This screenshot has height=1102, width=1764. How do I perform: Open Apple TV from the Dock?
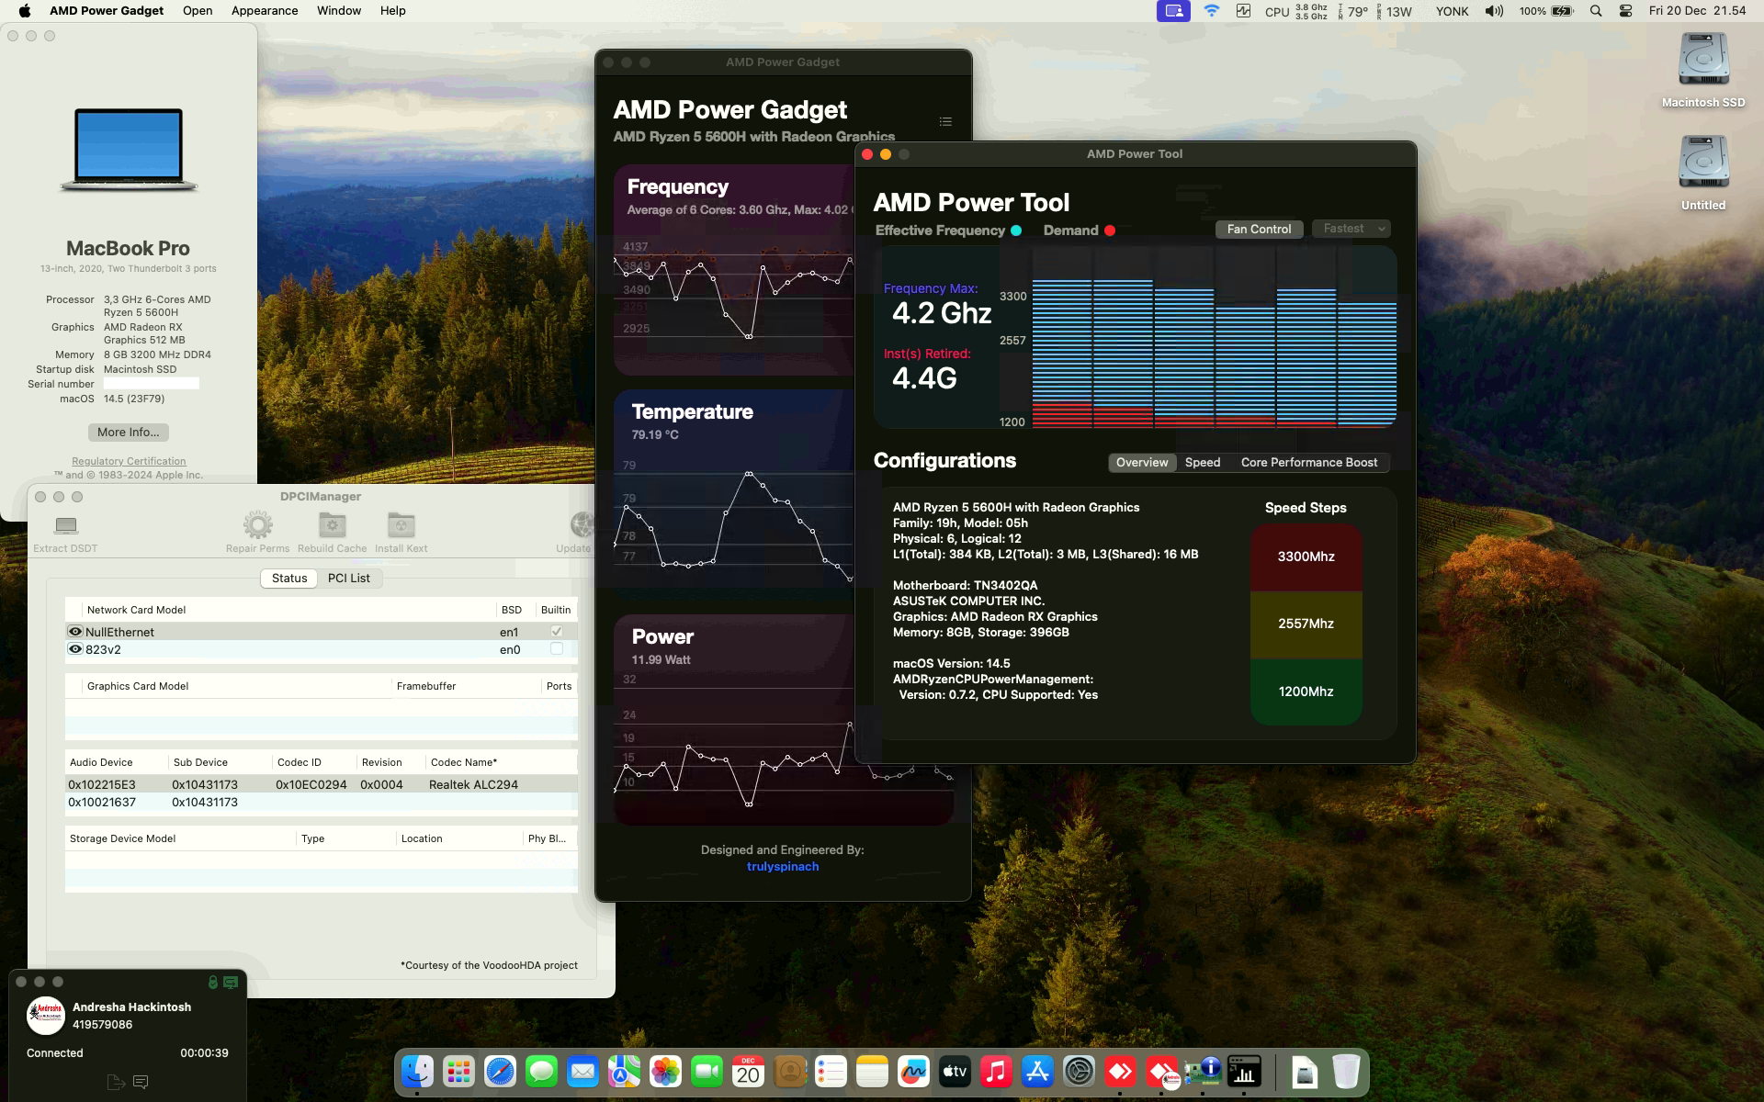(x=955, y=1071)
